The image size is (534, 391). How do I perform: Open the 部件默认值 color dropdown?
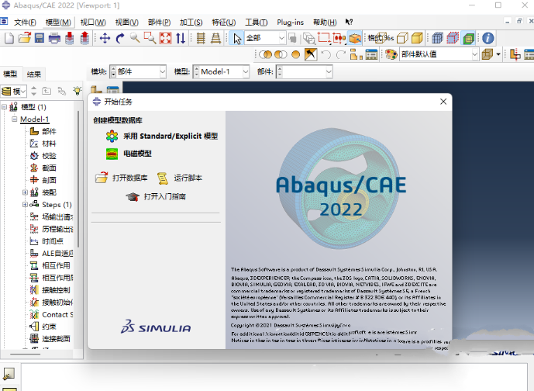474,54
